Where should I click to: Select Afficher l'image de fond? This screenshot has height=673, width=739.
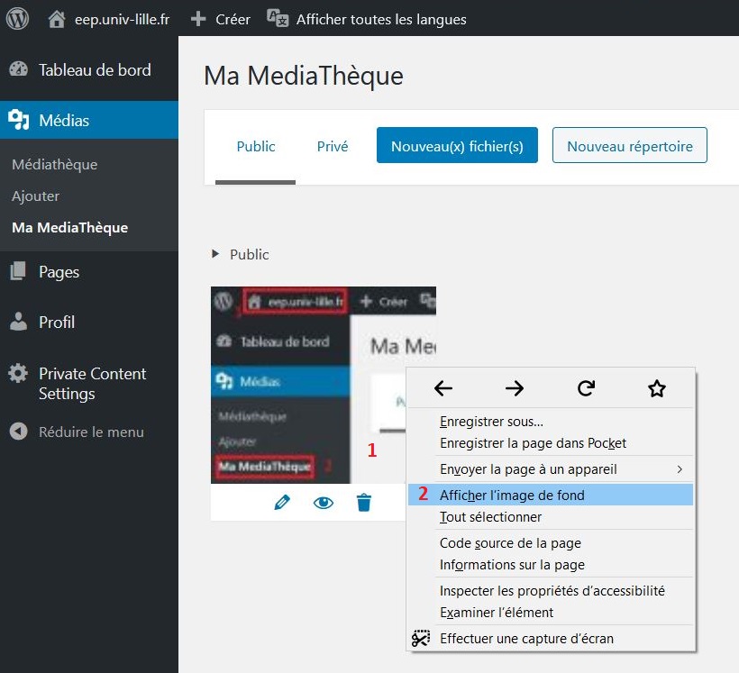click(x=512, y=495)
